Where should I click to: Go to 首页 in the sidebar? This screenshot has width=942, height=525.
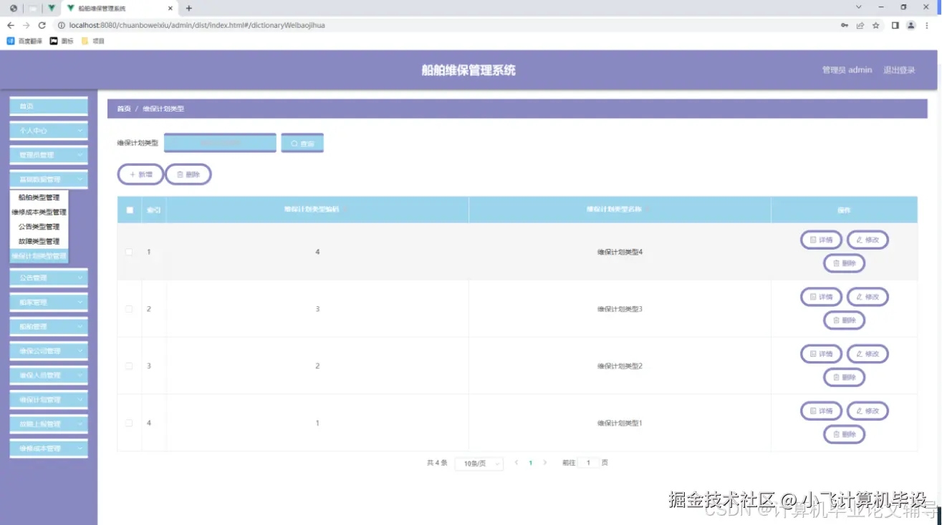click(x=49, y=106)
